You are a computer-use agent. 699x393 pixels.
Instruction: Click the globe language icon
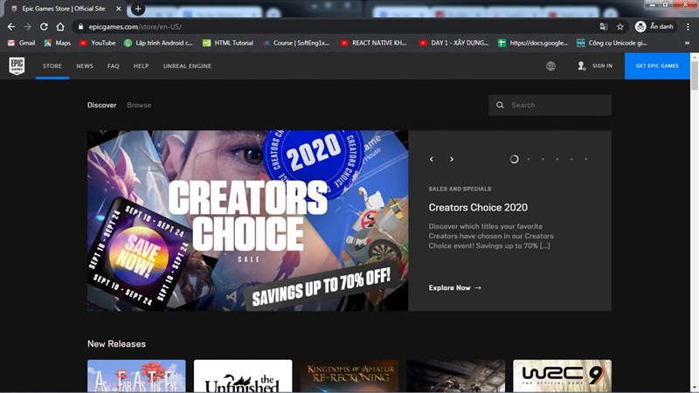(551, 66)
